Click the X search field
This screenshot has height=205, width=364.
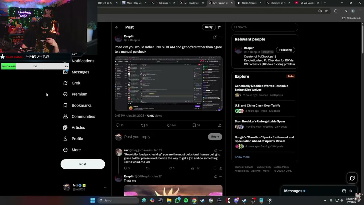[265, 27]
